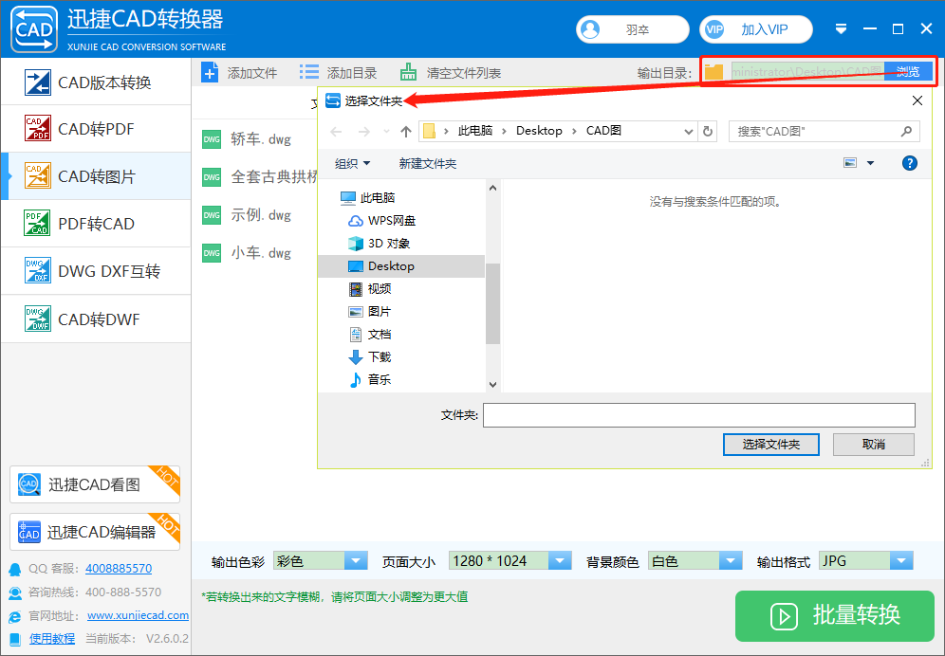Select file 轿车.dwg in list
Viewport: 945px width, 656px height.
260,139
